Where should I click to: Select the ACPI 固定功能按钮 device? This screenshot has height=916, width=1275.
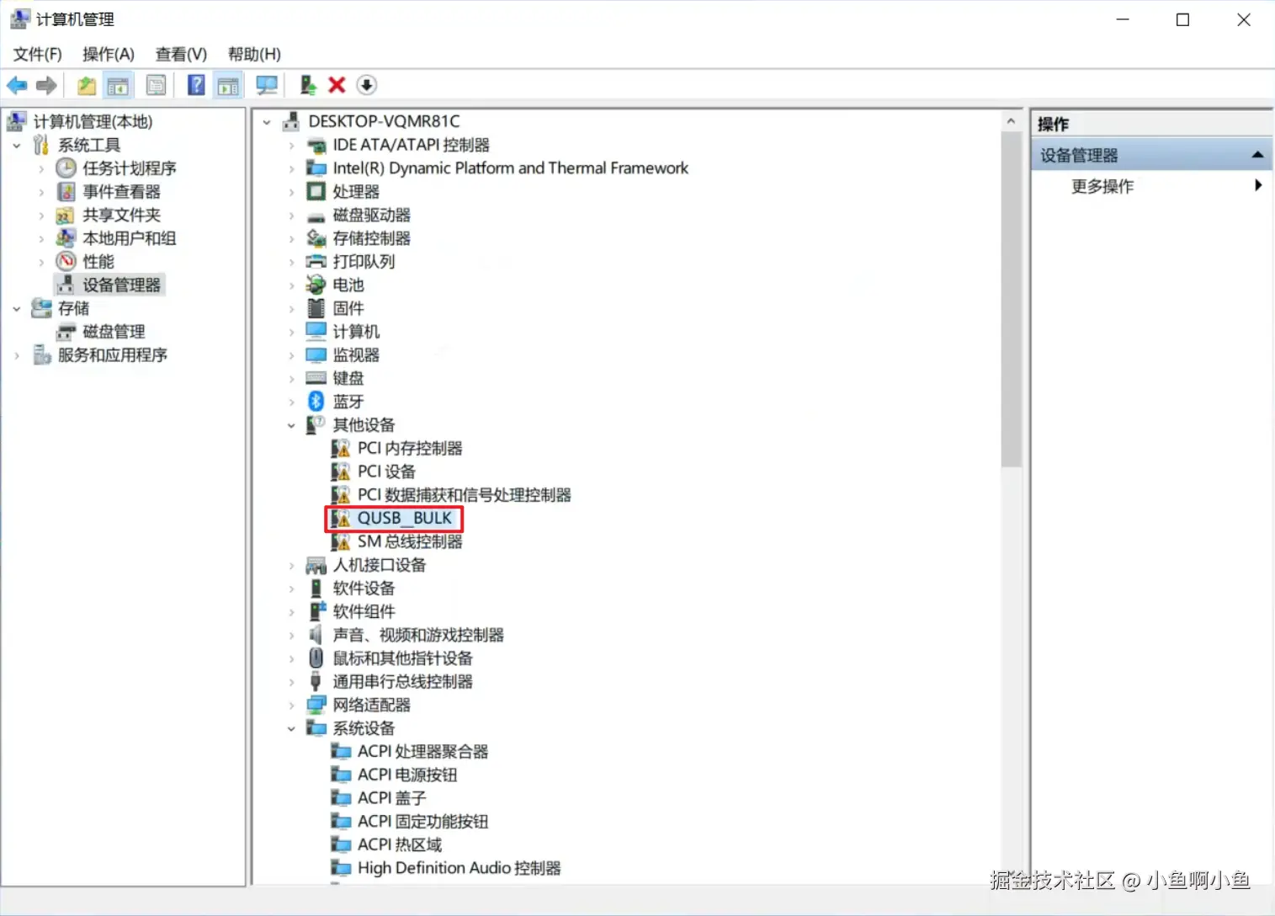pyautogui.click(x=422, y=821)
